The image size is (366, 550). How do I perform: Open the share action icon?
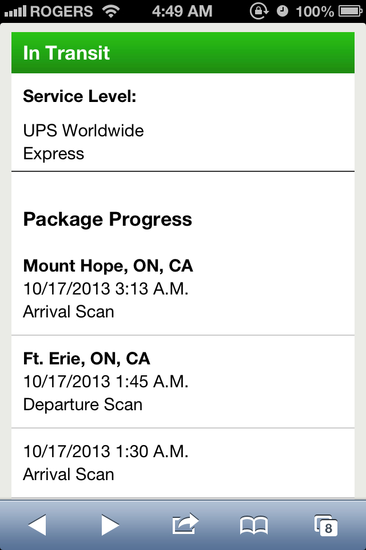click(x=185, y=523)
